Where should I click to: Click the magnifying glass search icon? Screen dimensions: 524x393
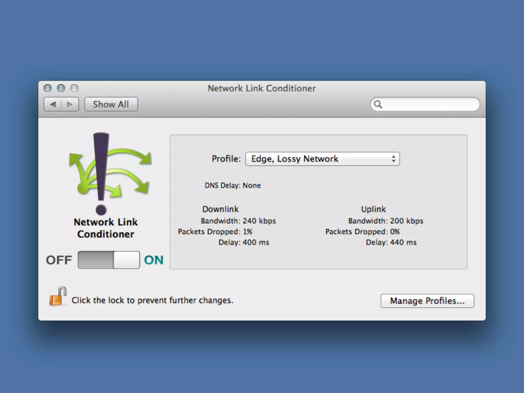pyautogui.click(x=378, y=104)
